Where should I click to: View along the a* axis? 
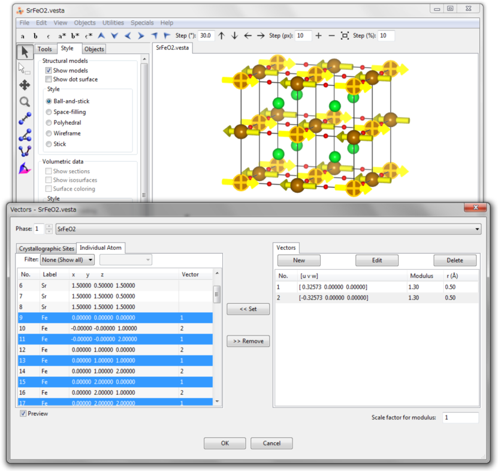[62, 36]
